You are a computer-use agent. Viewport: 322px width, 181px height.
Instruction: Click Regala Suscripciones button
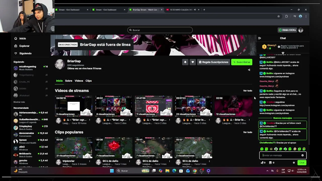pos(214,62)
